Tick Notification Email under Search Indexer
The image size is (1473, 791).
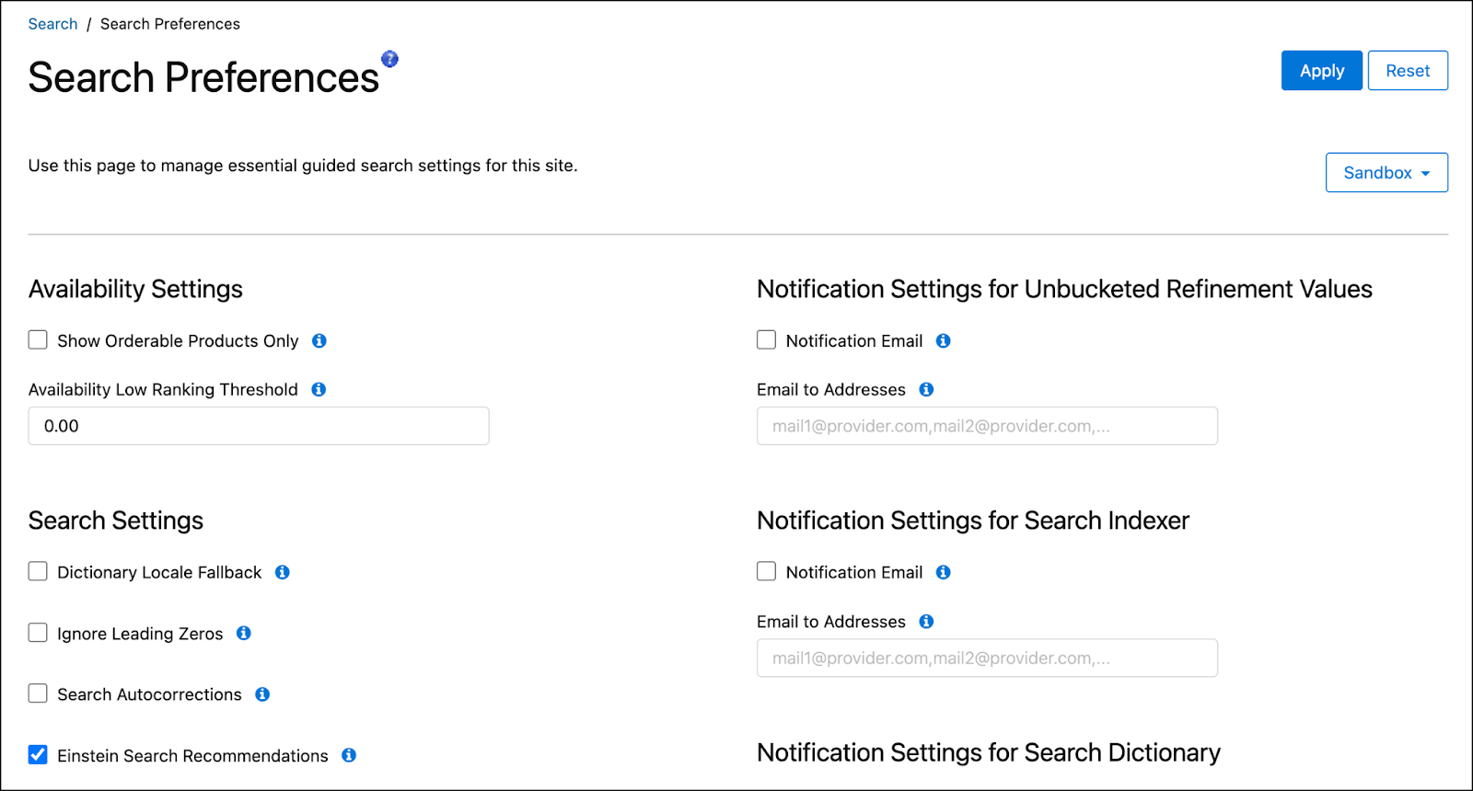[x=766, y=571]
